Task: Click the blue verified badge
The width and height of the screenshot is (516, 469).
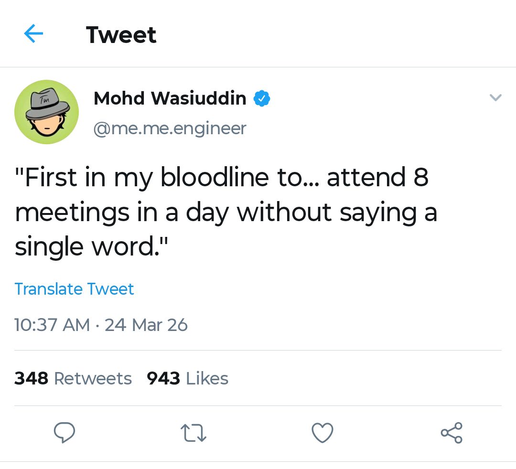Action: click(261, 99)
